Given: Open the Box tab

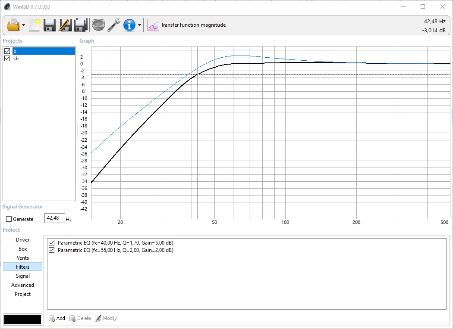Looking at the screenshot, I should click(x=22, y=249).
